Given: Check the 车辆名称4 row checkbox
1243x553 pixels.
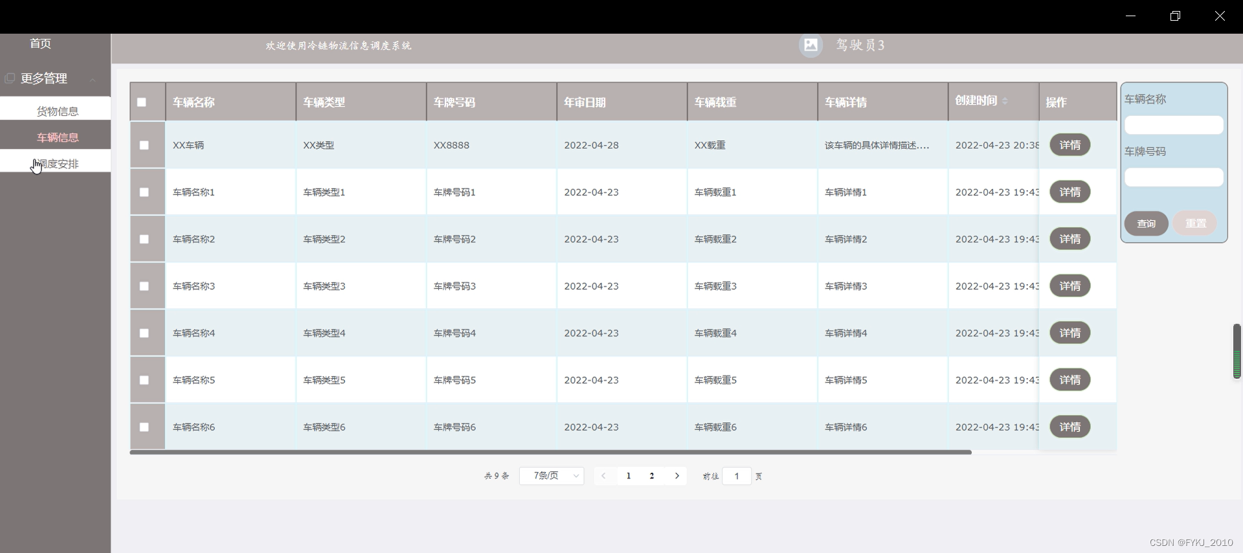Looking at the screenshot, I should click(x=144, y=333).
